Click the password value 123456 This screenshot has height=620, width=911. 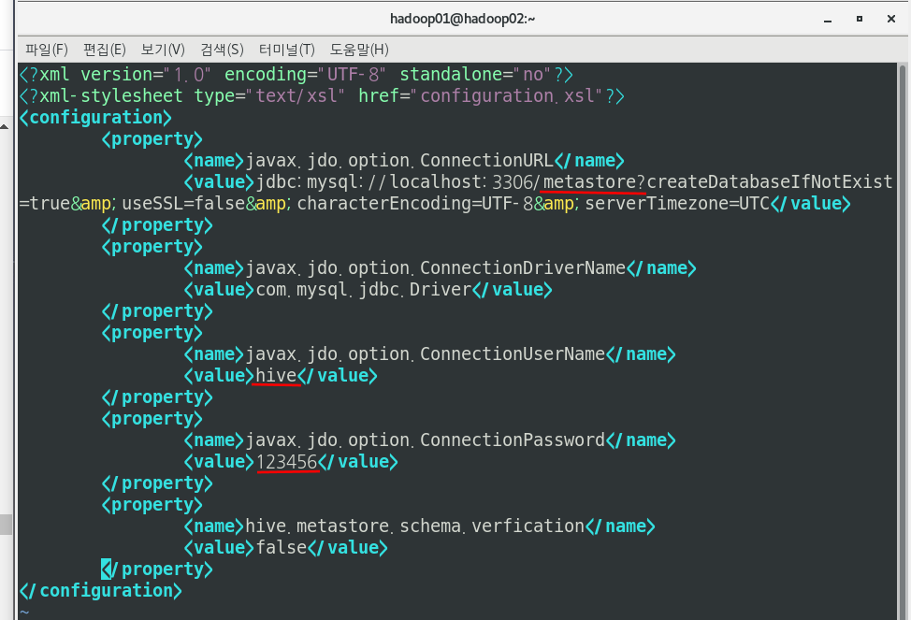pos(287,462)
